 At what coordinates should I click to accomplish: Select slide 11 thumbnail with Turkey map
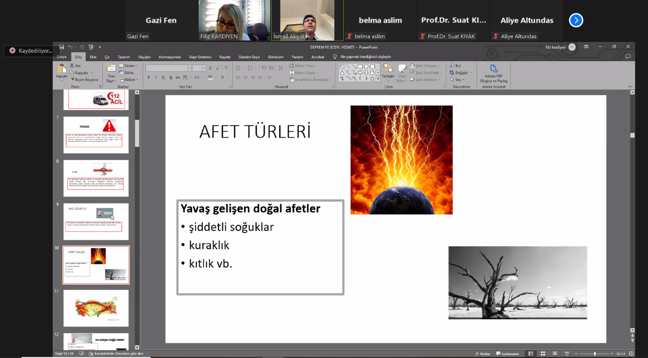point(96,308)
